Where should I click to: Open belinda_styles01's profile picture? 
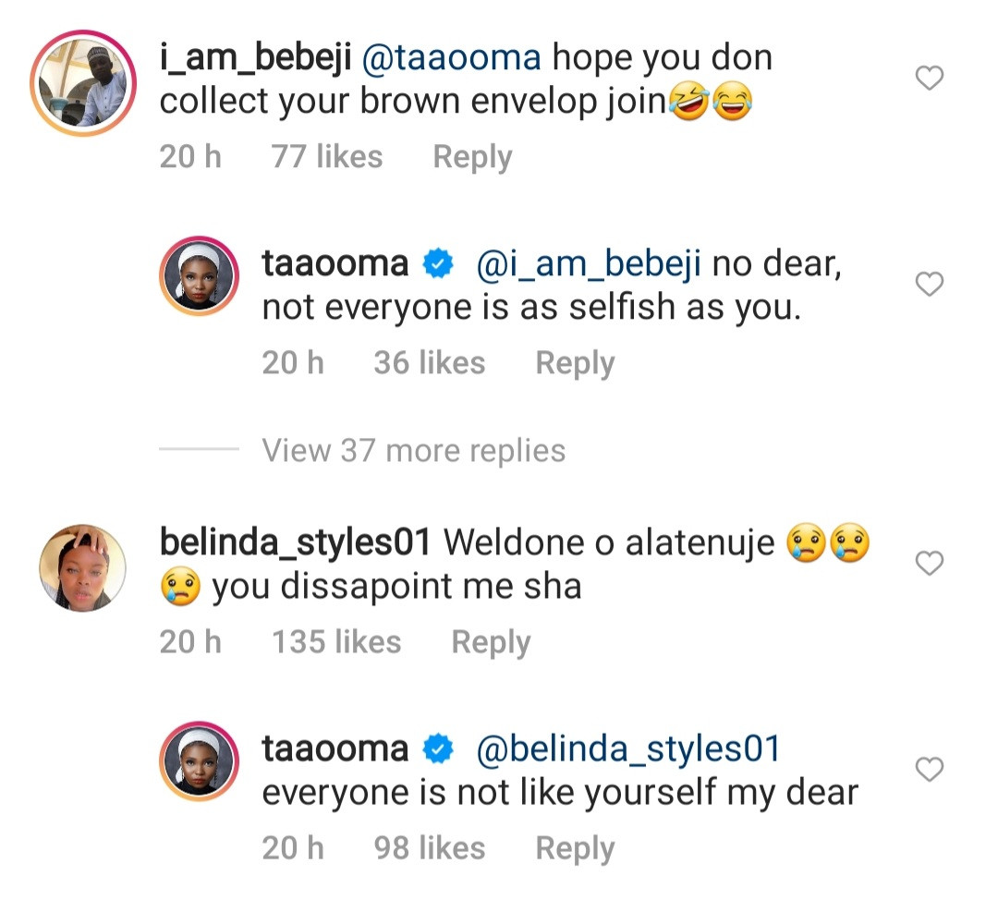[83, 567]
